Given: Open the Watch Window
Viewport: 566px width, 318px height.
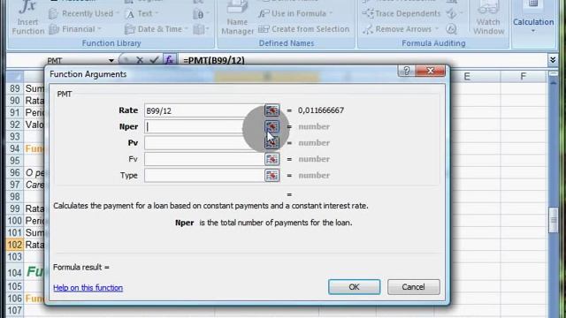Looking at the screenshot, I should click(x=488, y=18).
